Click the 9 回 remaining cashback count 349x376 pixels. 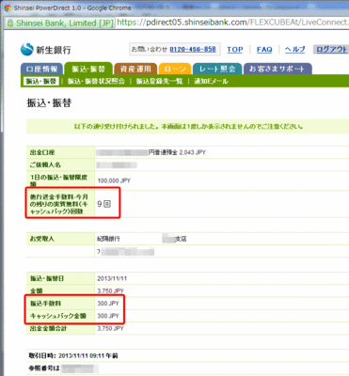pyautogui.click(x=103, y=204)
